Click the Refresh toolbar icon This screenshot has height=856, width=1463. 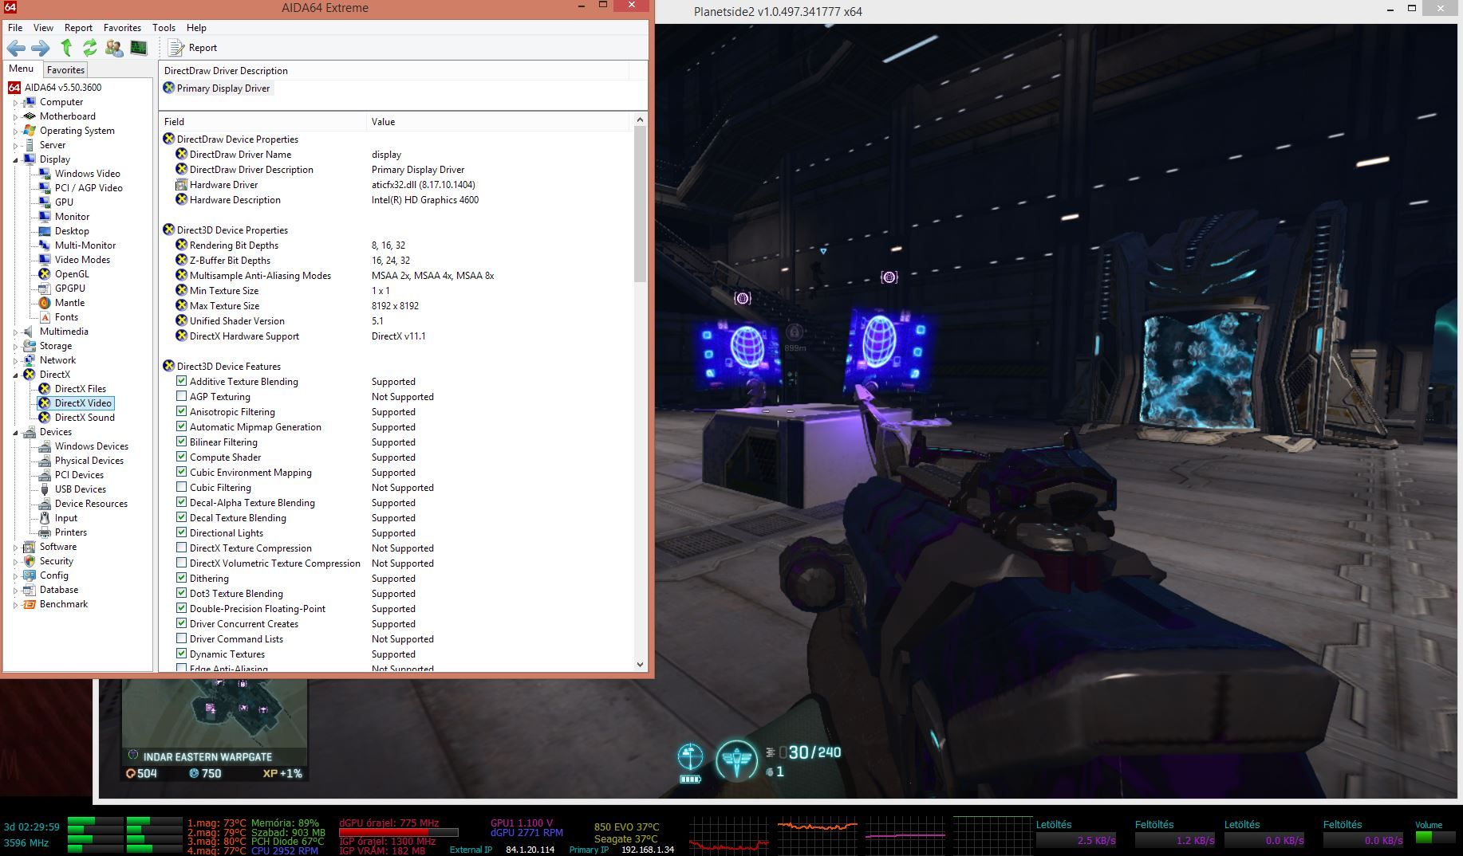(90, 48)
